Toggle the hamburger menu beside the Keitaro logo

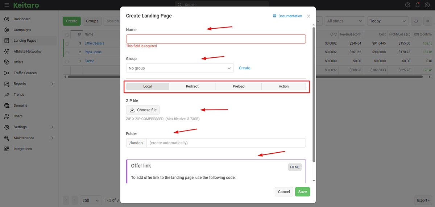7,5
